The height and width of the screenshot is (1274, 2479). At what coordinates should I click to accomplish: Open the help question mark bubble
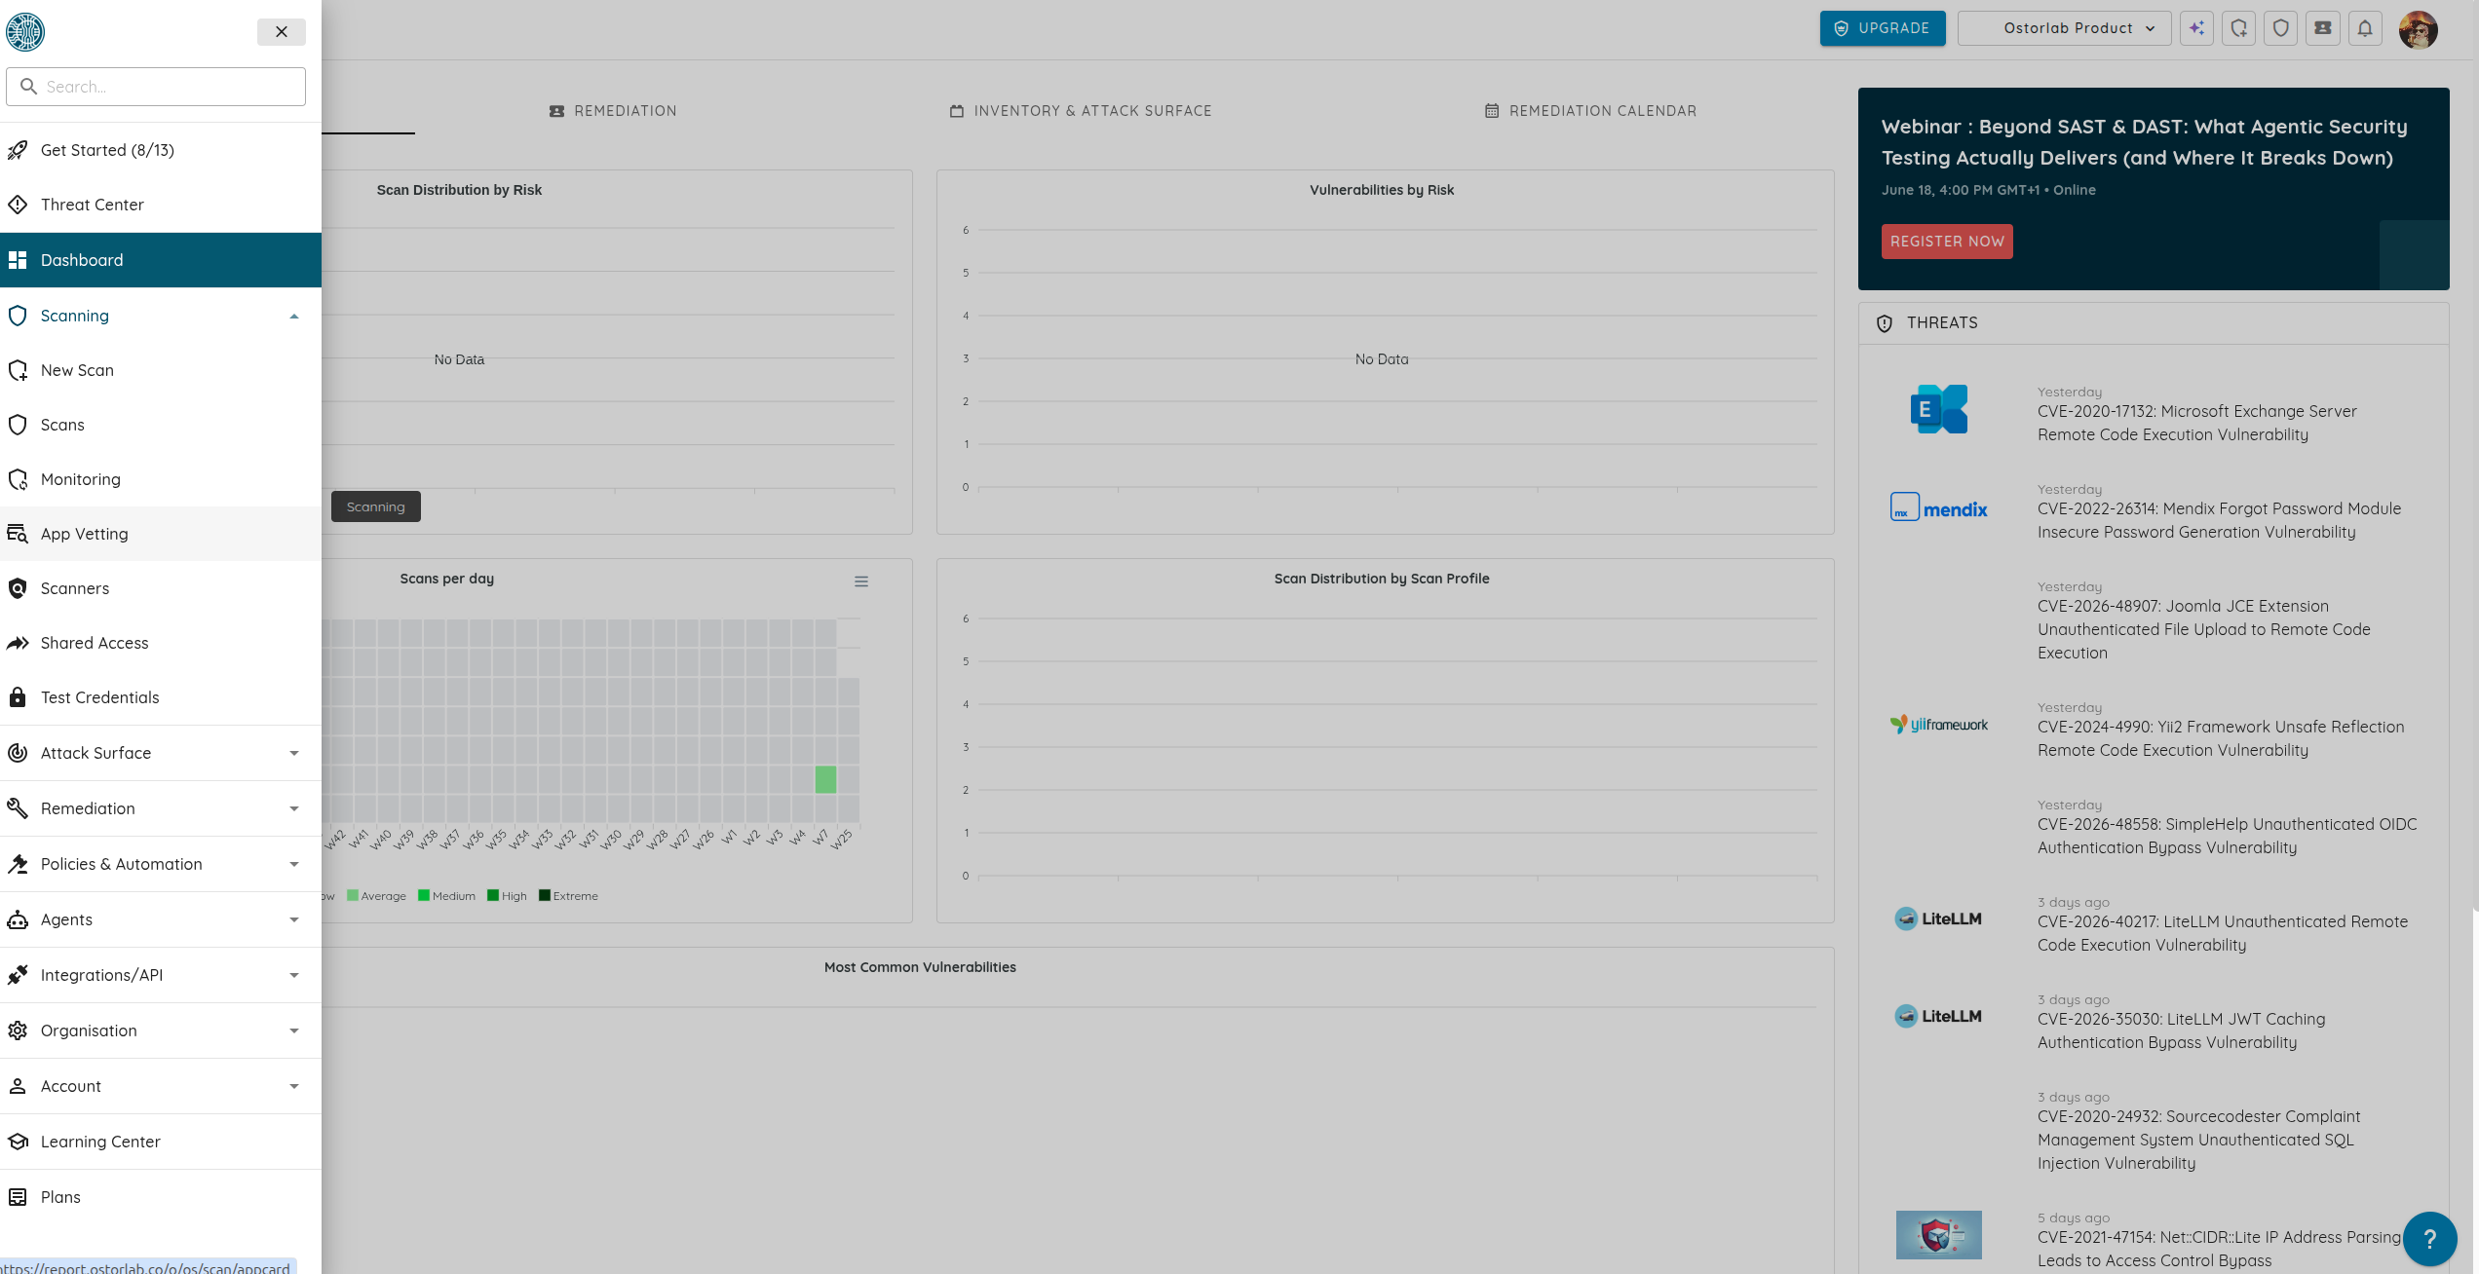tap(2429, 1239)
